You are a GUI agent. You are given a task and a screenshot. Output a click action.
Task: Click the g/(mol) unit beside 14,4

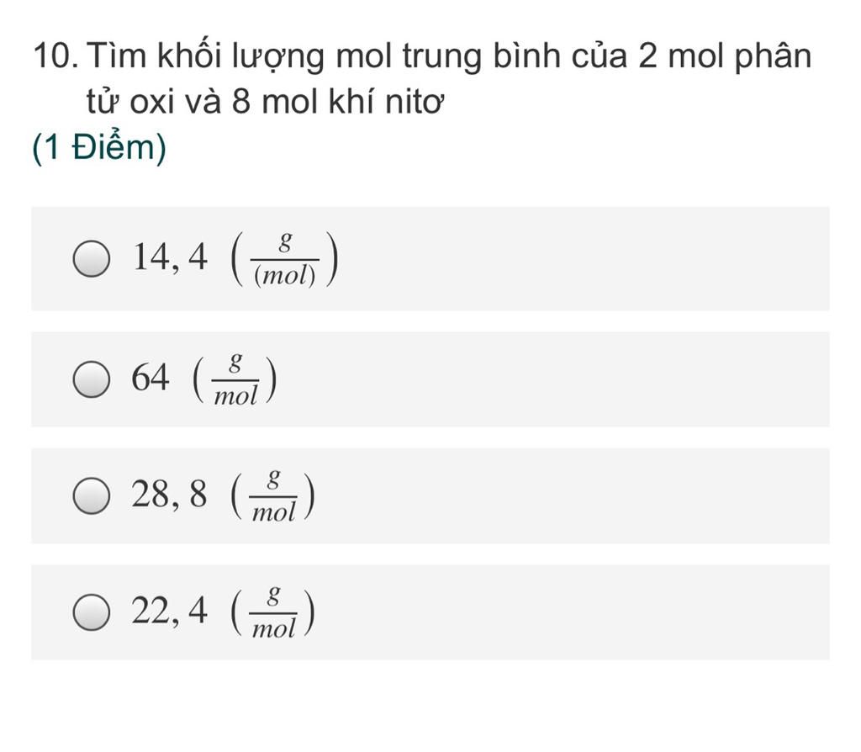click(x=284, y=259)
